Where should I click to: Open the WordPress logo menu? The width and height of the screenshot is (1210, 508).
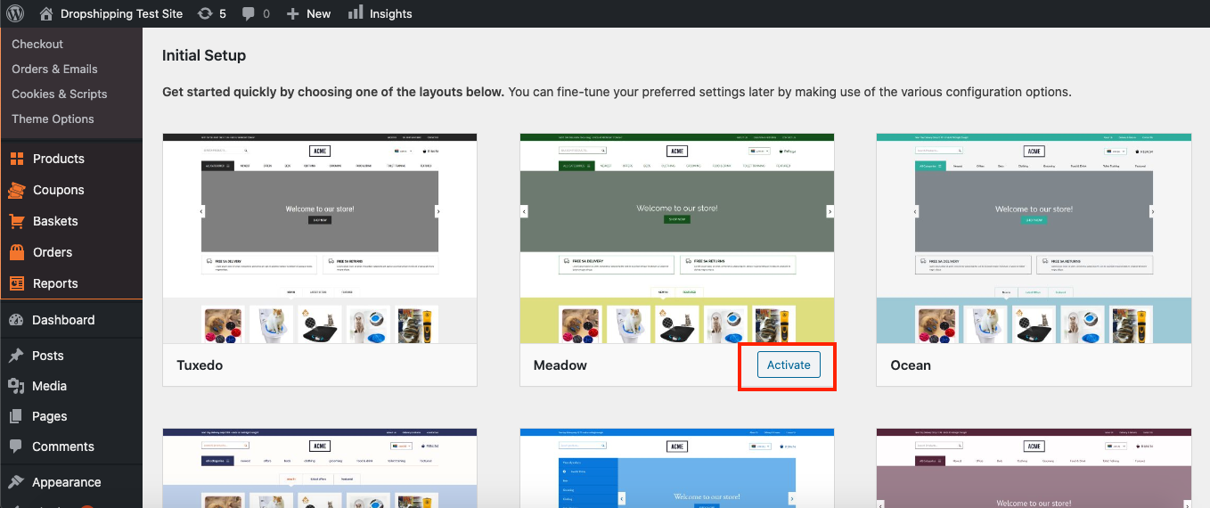(15, 13)
